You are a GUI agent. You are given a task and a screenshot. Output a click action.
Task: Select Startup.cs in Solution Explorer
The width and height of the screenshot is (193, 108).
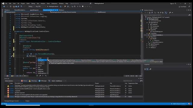click(x=153, y=47)
